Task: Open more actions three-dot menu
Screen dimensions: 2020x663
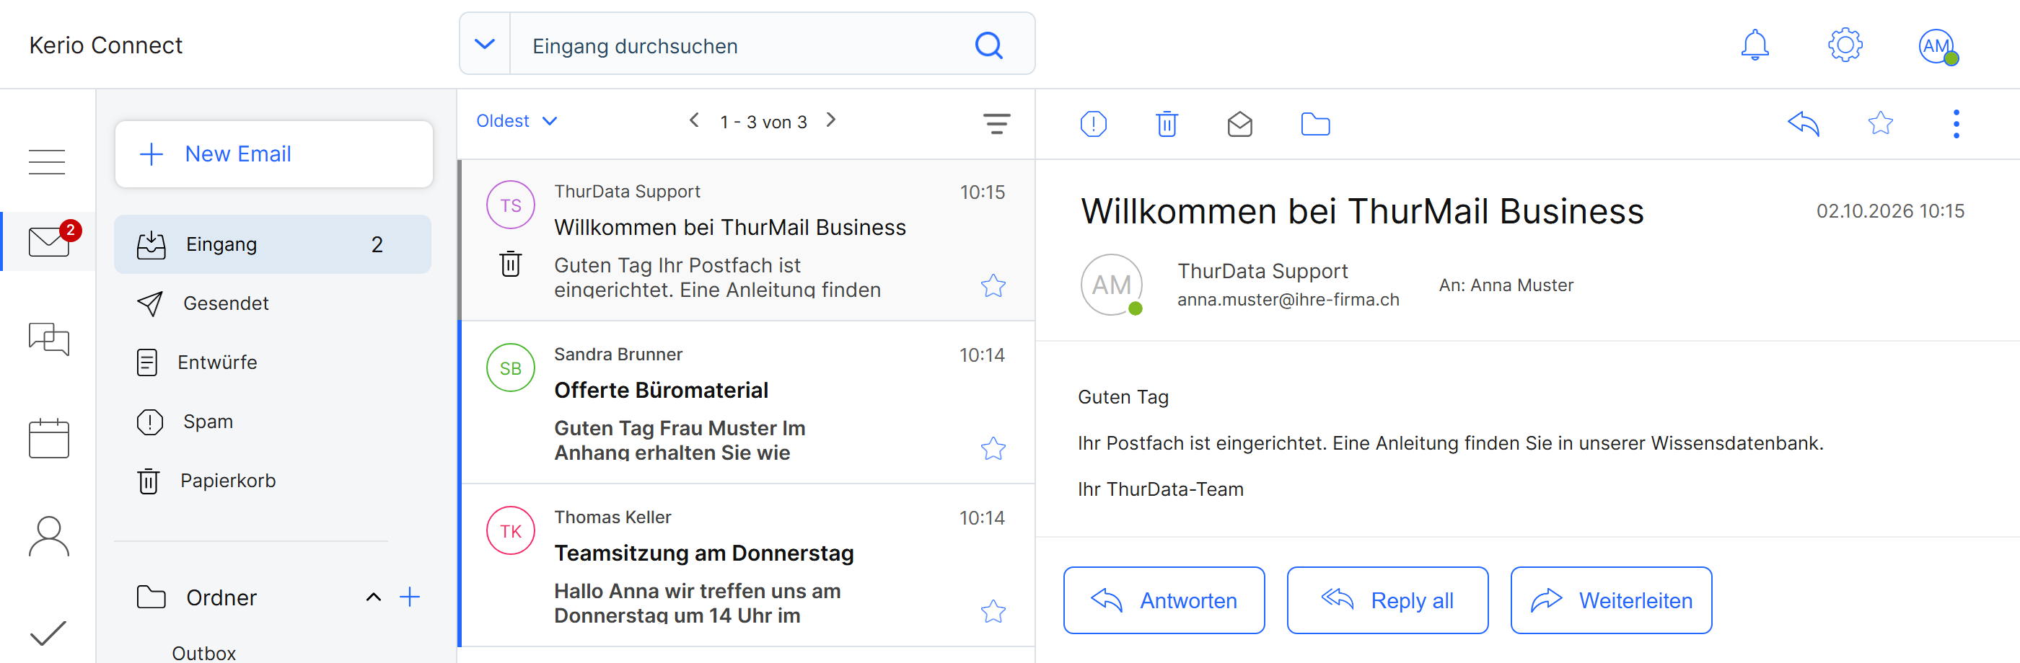Action: point(1956,124)
